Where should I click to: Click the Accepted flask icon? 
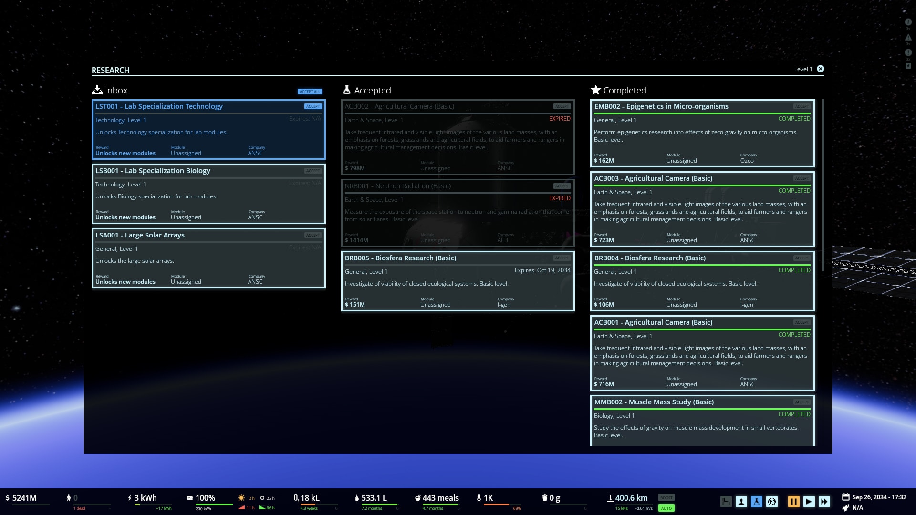pos(347,90)
